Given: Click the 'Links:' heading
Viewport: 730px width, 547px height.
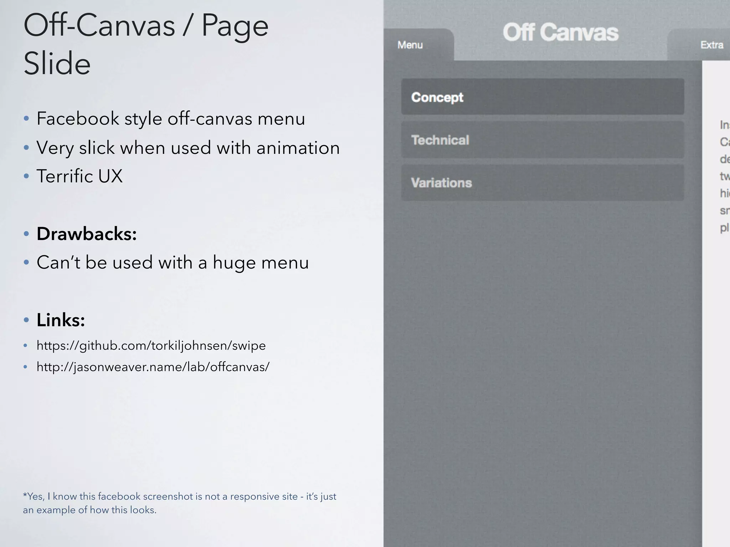Looking at the screenshot, I should coord(61,320).
